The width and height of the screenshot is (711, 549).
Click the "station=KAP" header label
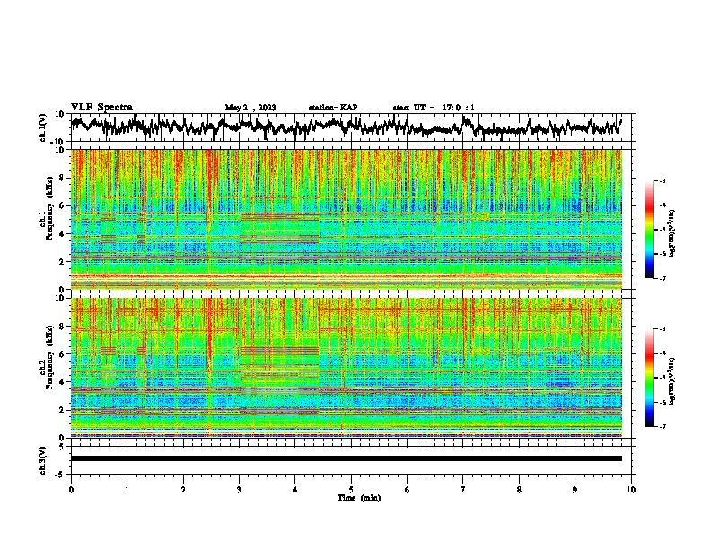(x=333, y=108)
